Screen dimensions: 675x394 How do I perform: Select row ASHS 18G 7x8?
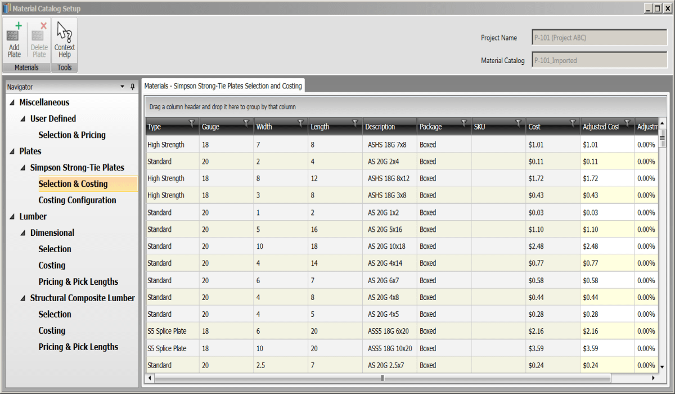[401, 145]
